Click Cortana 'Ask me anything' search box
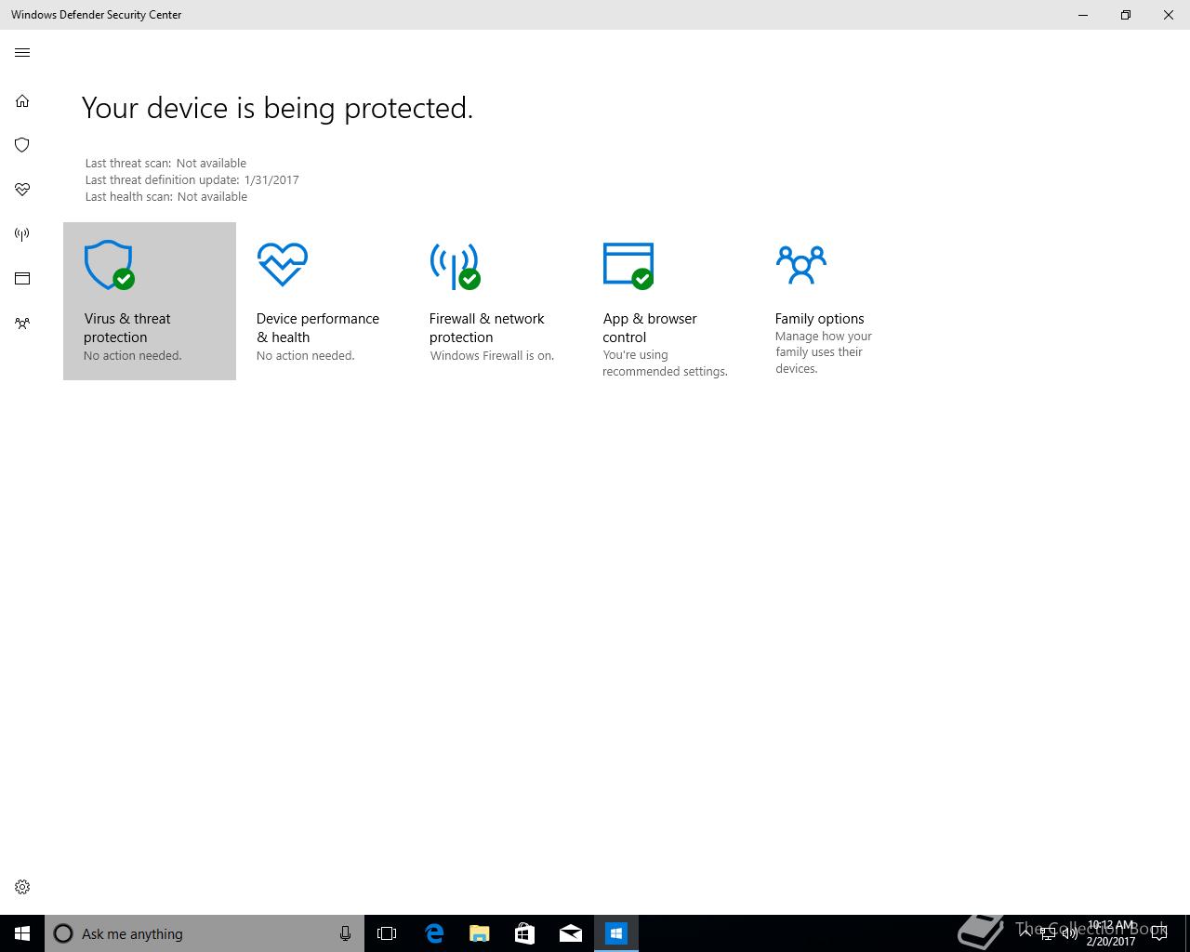This screenshot has width=1190, height=952. pos(205,933)
